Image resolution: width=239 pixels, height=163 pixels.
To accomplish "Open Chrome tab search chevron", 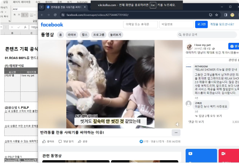I will click(42, 7).
